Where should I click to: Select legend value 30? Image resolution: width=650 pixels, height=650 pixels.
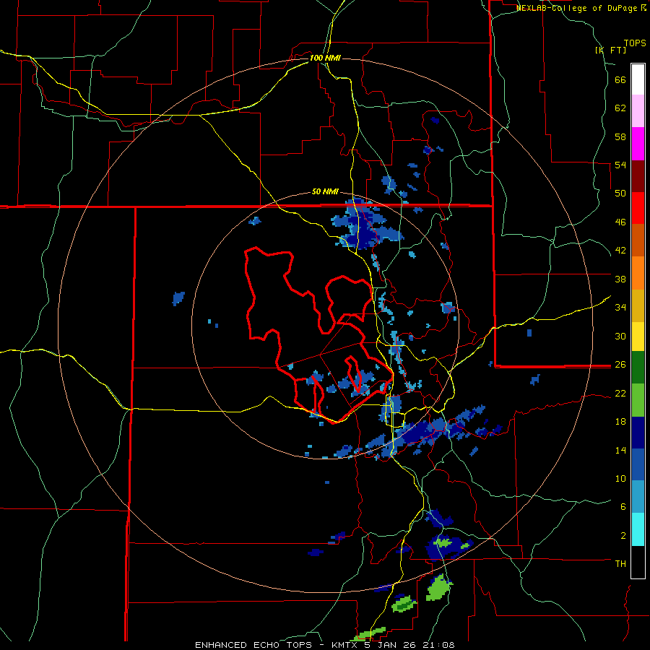click(620, 336)
